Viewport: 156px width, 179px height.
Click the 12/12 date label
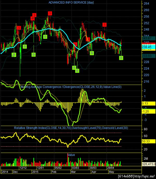23,168
